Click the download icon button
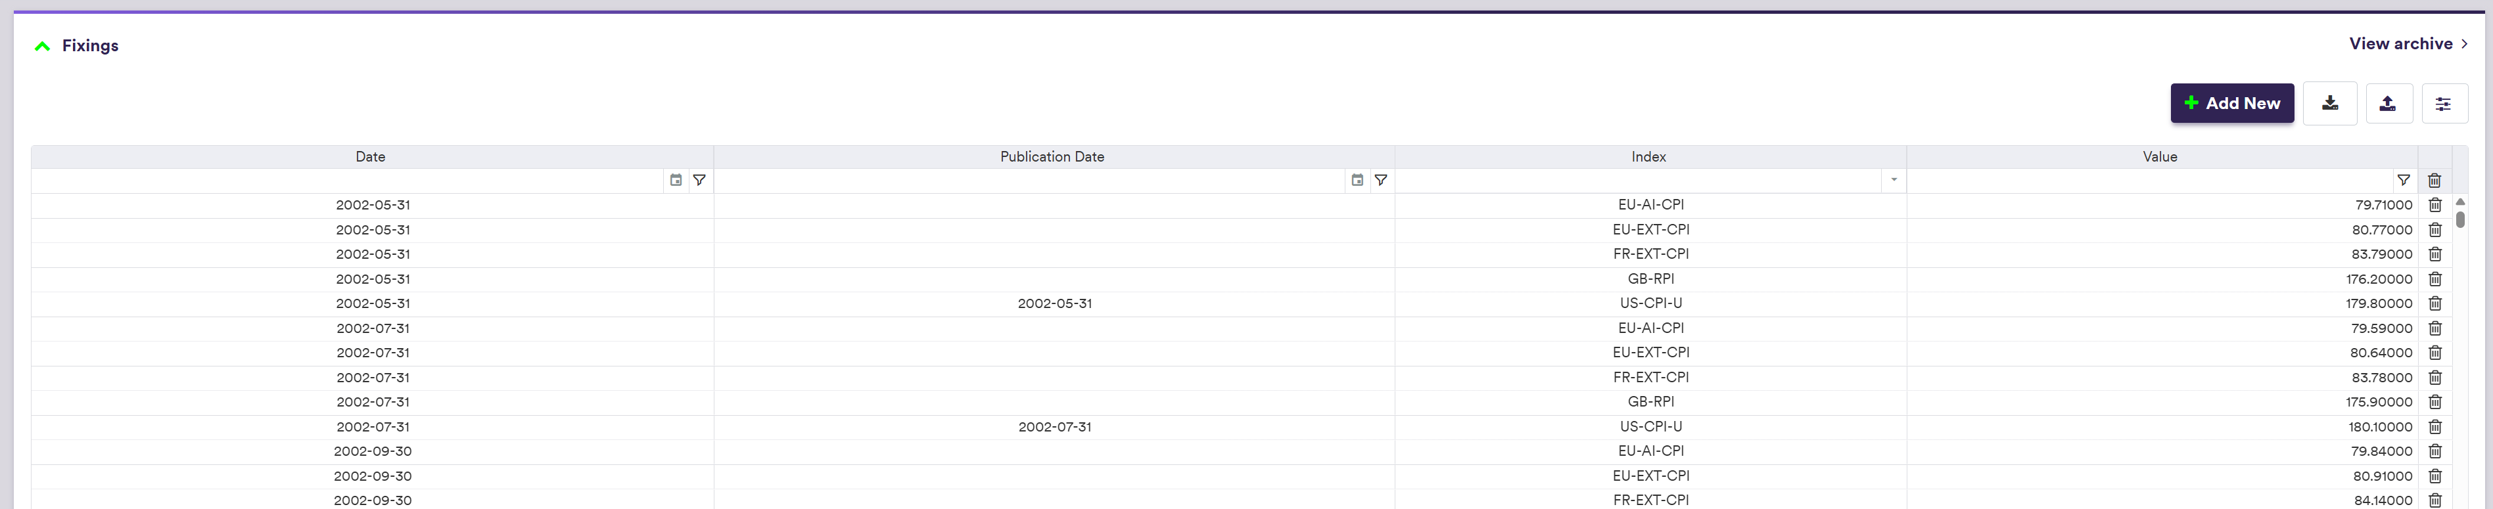This screenshot has height=509, width=2493. click(x=2329, y=104)
